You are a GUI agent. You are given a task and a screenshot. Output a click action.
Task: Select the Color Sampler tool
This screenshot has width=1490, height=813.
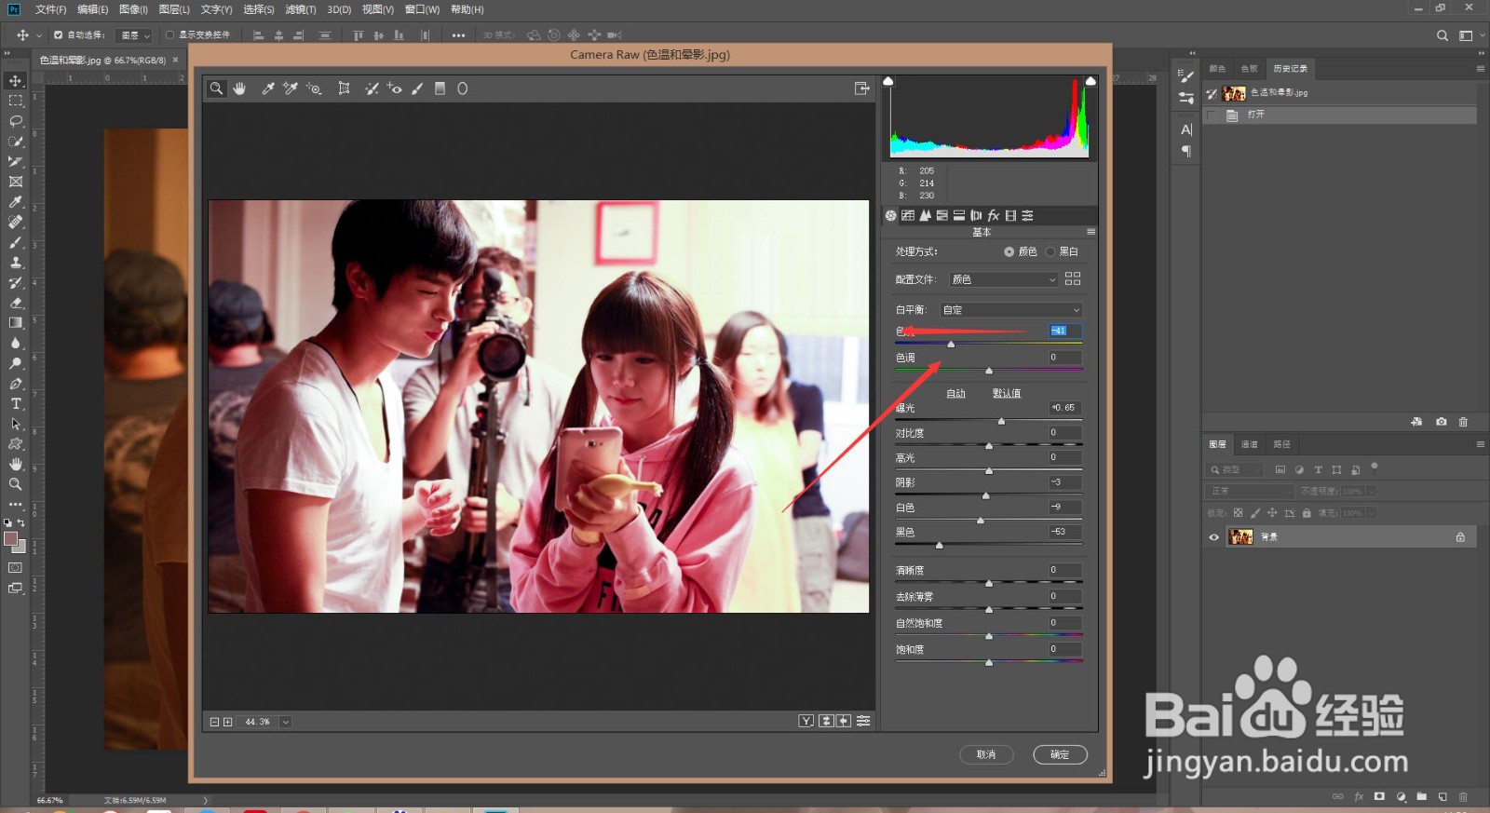[x=291, y=88]
